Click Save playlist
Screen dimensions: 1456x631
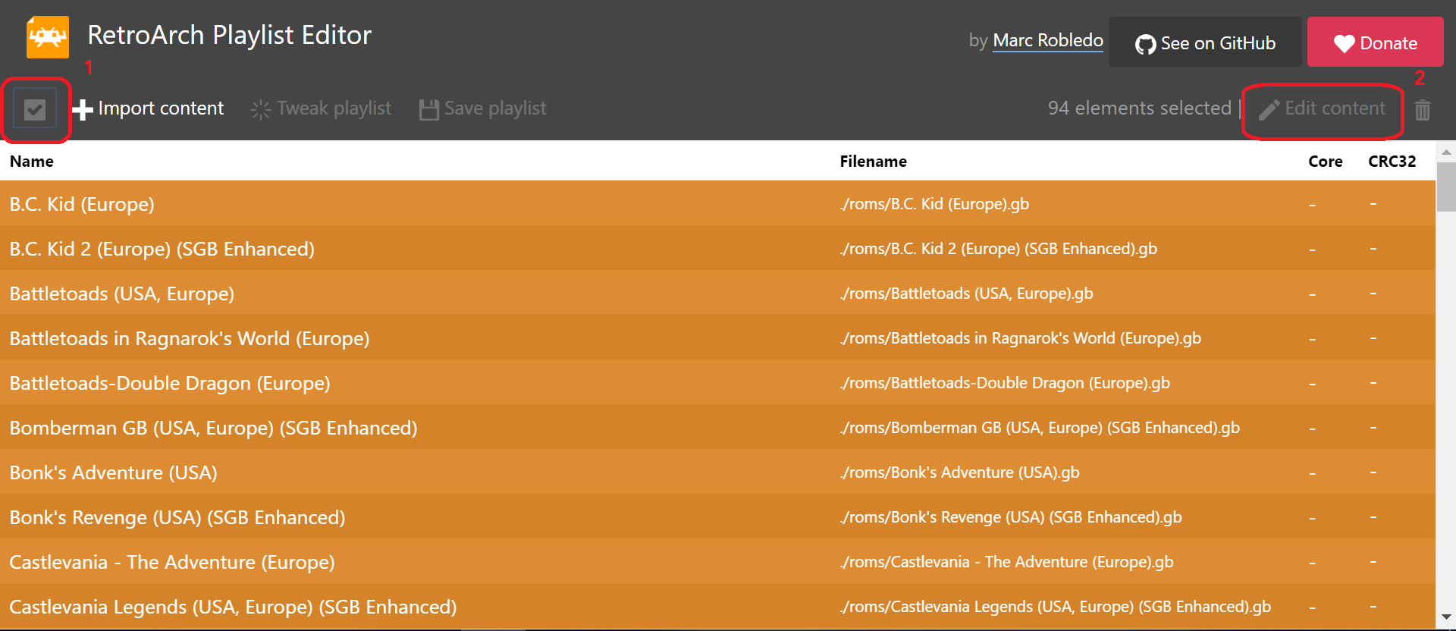[x=482, y=108]
